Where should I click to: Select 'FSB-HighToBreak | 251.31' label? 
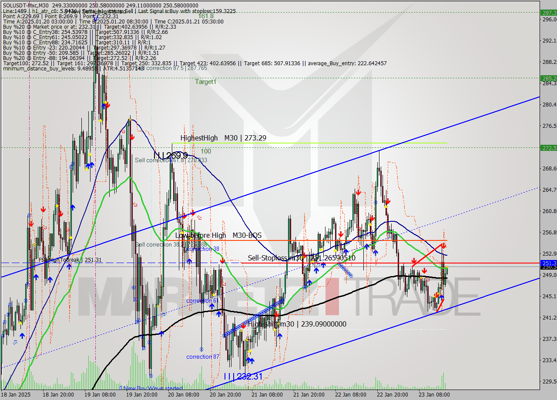pos(70,260)
